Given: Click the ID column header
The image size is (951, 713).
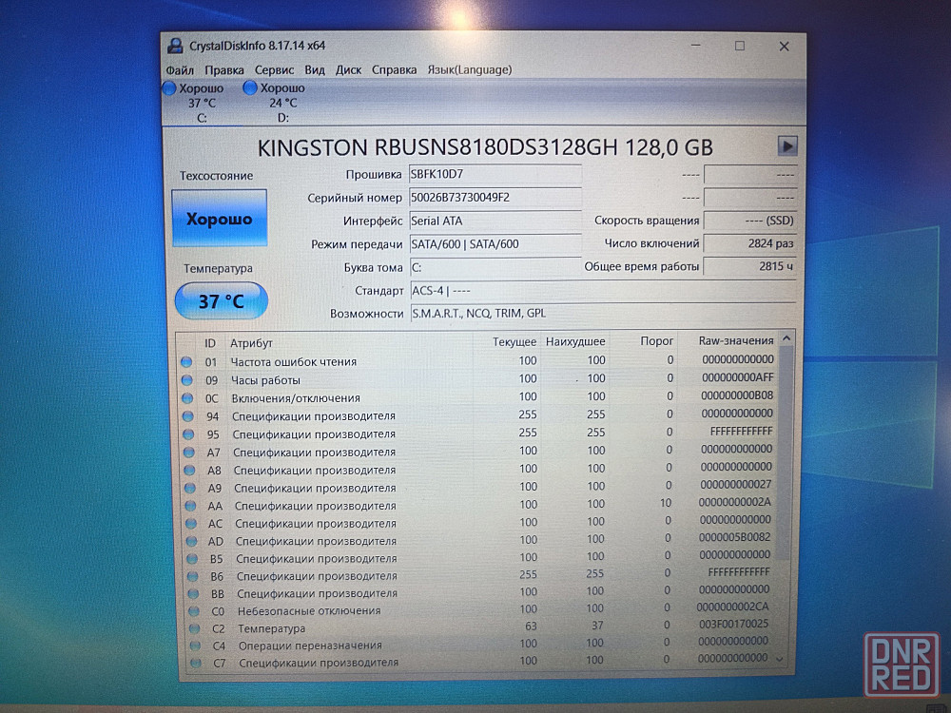Looking at the screenshot, I should pos(210,343).
